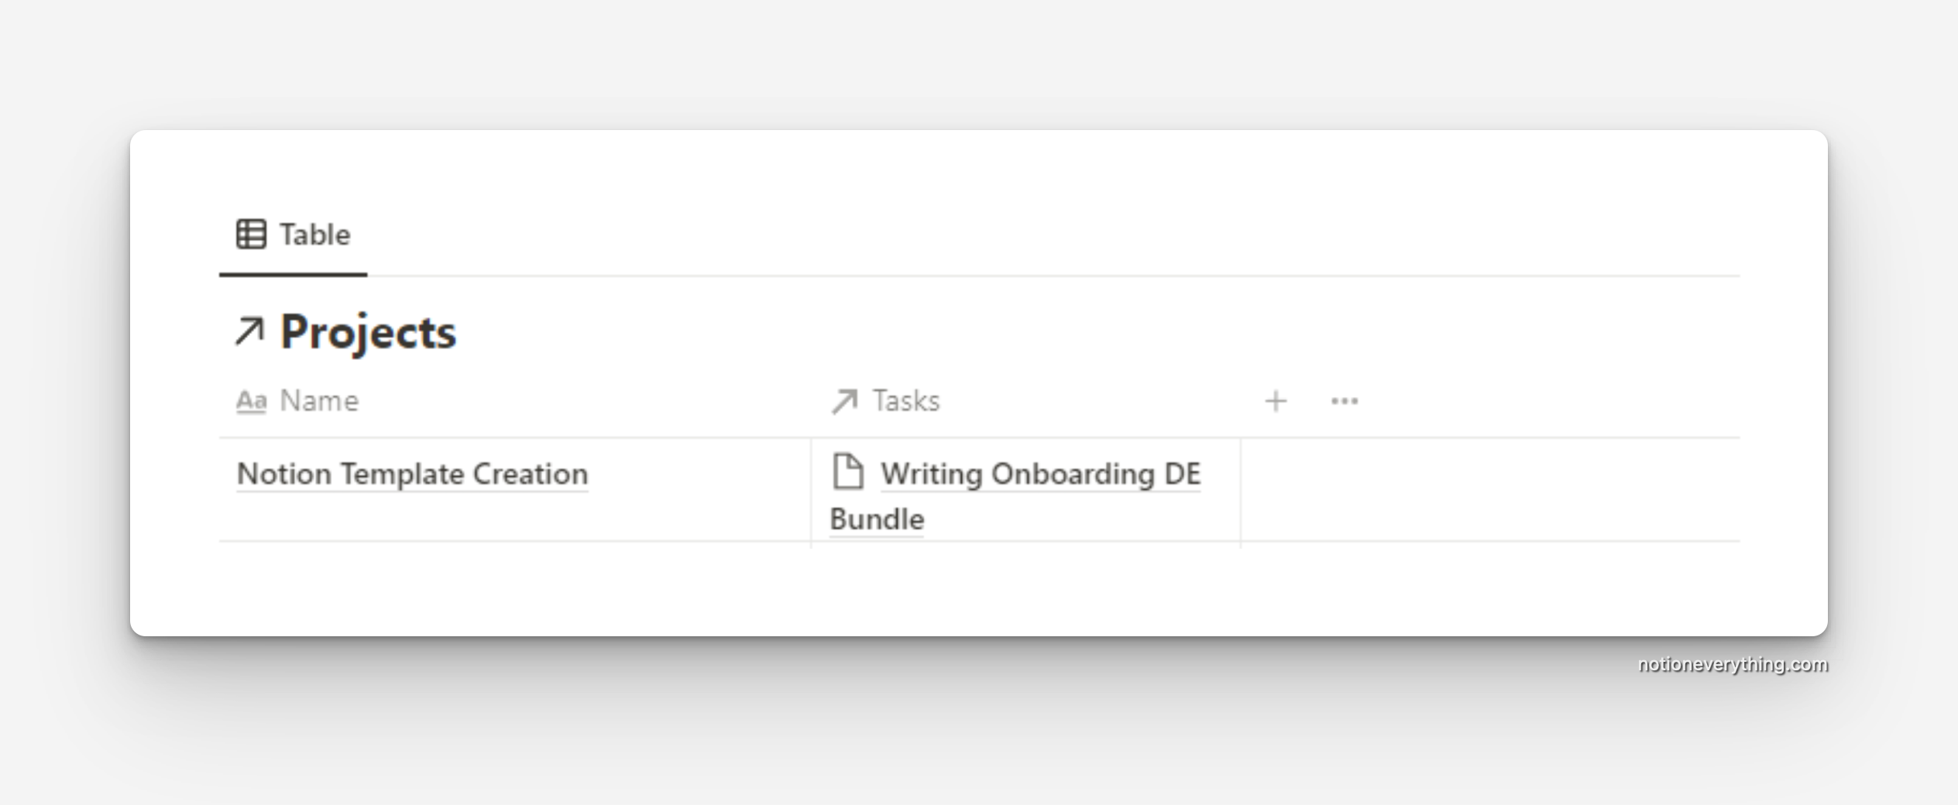The image size is (1958, 805).
Task: Expand the hidden columns with the ellipsis control
Action: pos(1343,401)
